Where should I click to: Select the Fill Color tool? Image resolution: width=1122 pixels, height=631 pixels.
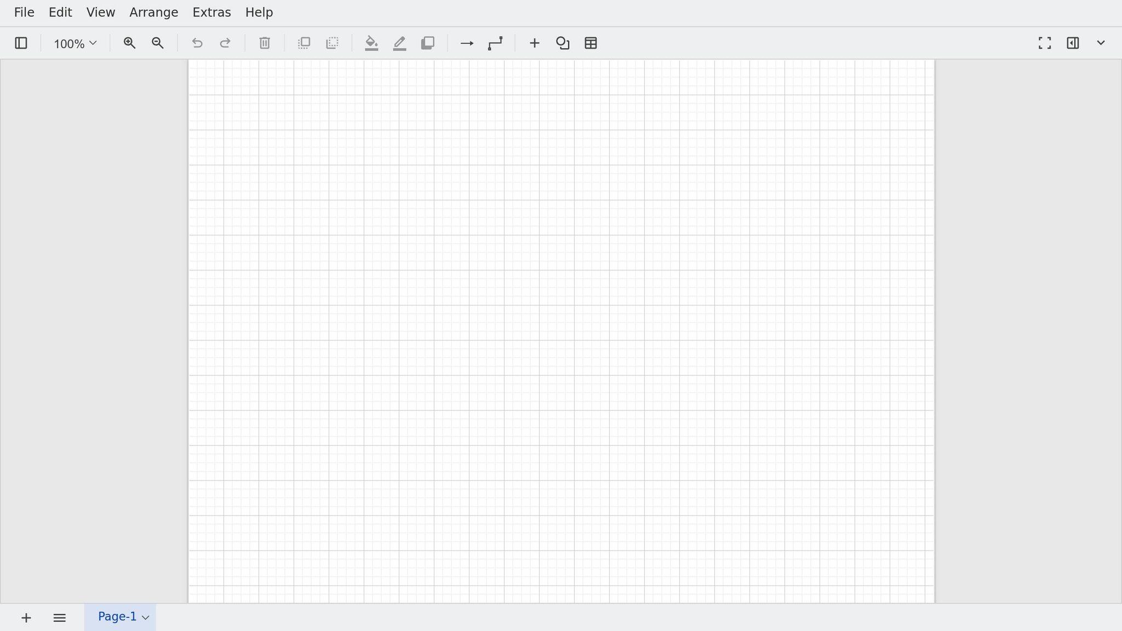371,43
